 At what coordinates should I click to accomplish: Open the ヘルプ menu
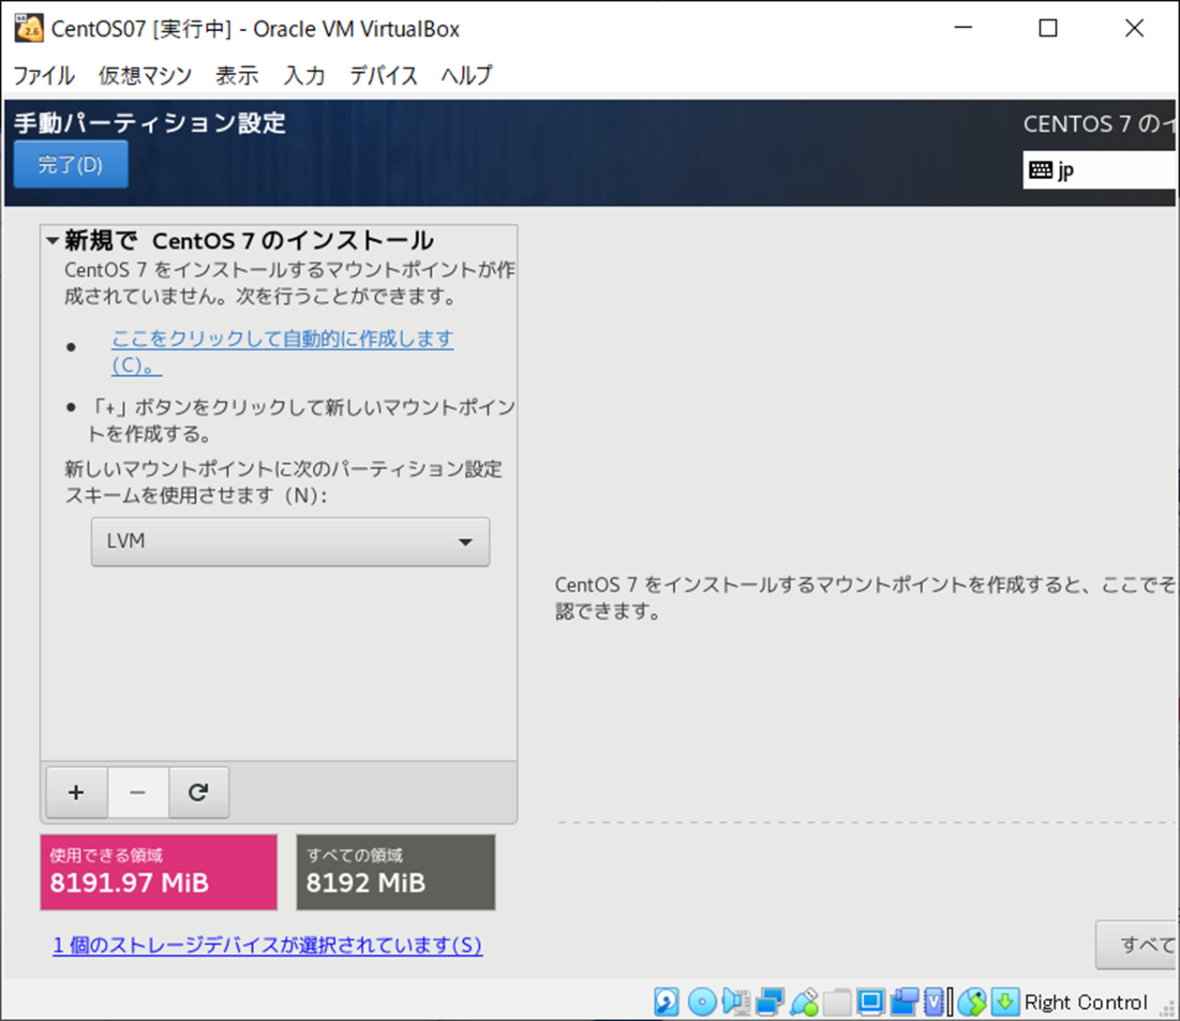click(x=467, y=75)
